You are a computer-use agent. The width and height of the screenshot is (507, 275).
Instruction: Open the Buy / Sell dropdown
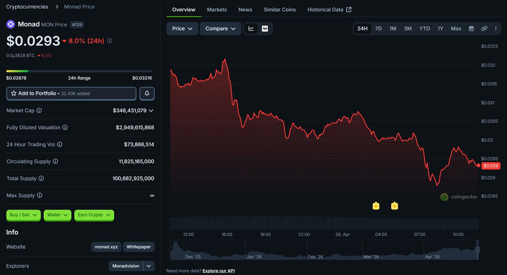coord(24,215)
